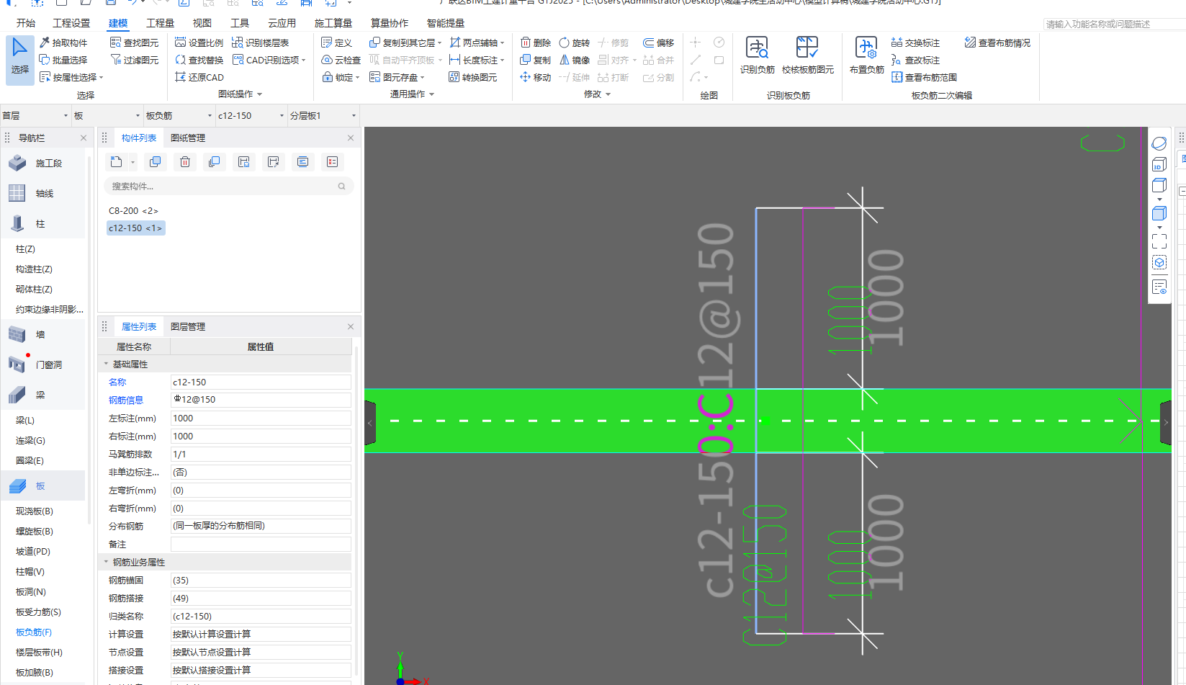Screen dimensions: 1186x685
Task: Select component c12-150 <1> in list
Action: (135, 228)
